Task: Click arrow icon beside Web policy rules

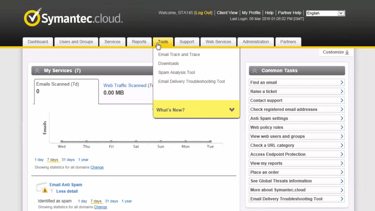Action: pyautogui.click(x=342, y=127)
